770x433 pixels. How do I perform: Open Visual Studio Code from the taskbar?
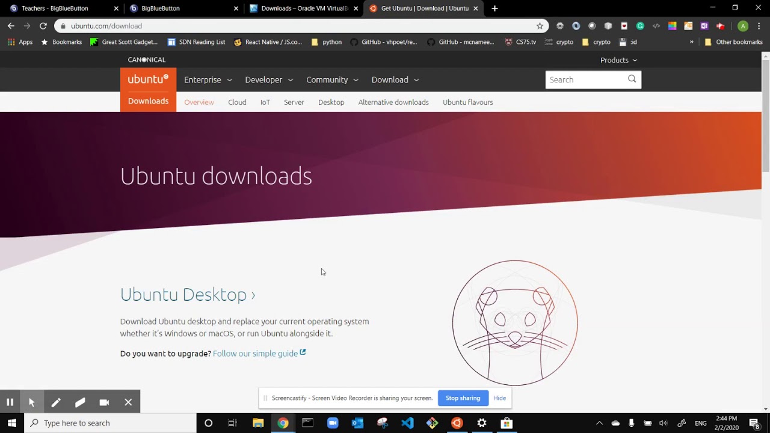pyautogui.click(x=407, y=423)
